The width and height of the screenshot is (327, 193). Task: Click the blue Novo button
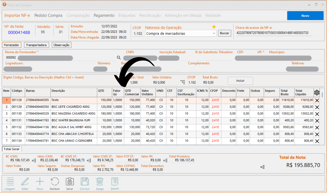[305, 16]
